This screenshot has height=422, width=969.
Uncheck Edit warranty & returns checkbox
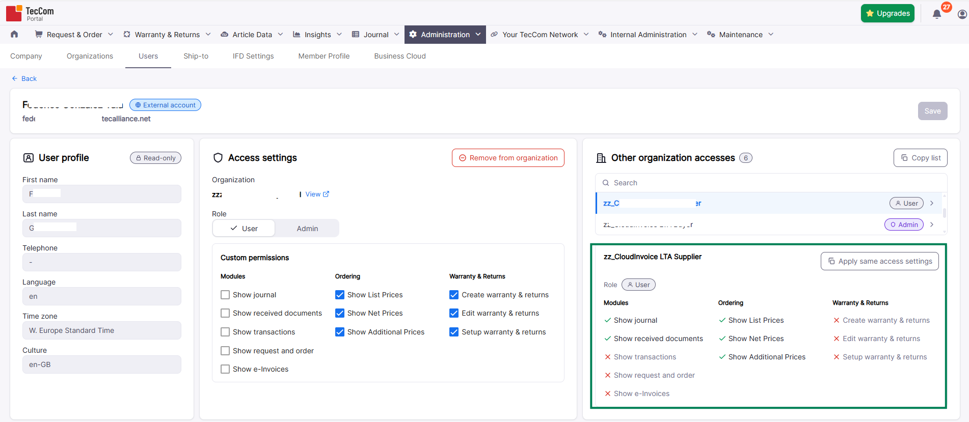[x=454, y=313]
